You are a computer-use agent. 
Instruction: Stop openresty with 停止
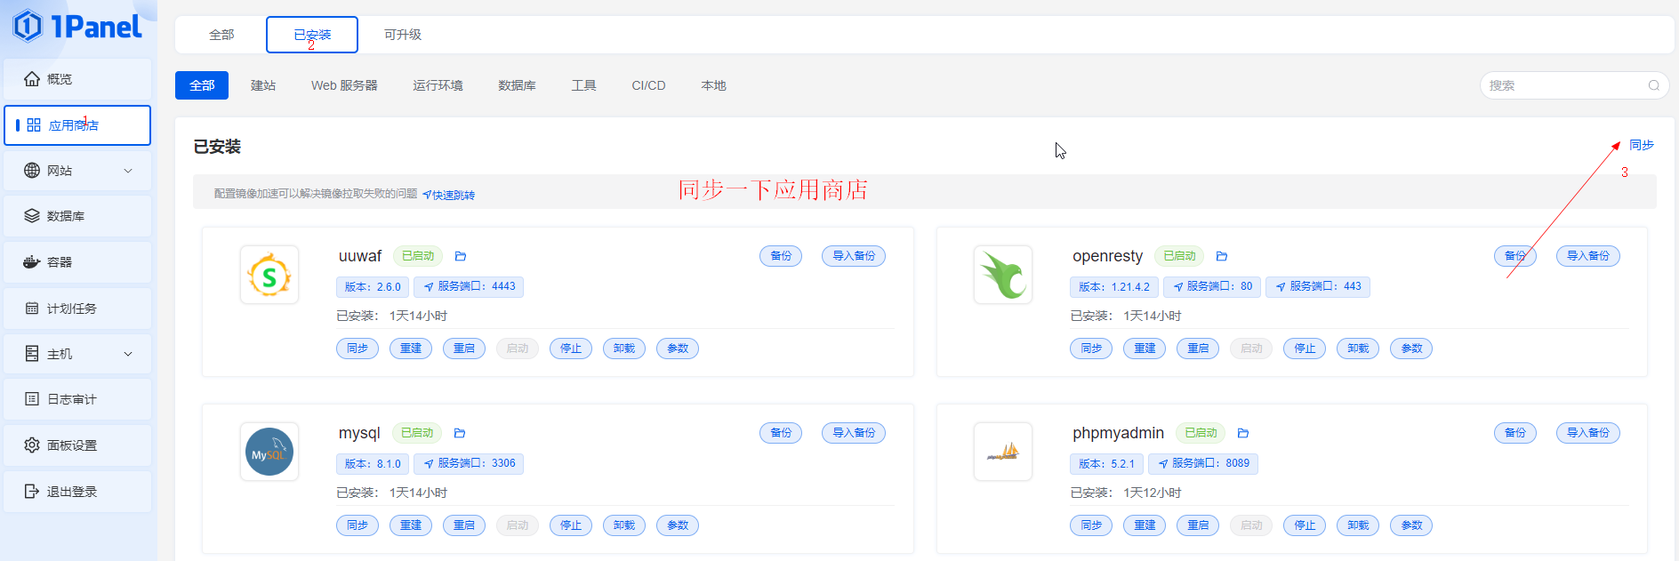[1305, 349]
